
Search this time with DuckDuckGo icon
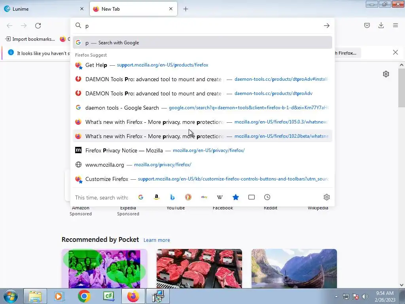tap(188, 197)
